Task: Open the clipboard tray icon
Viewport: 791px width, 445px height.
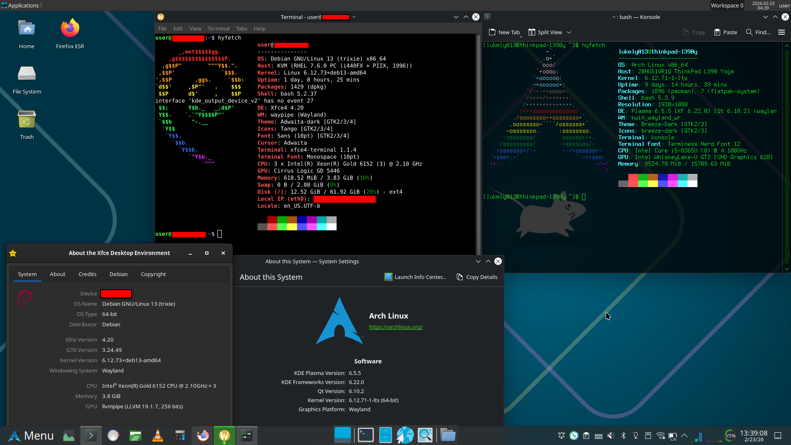Action: [x=586, y=436]
